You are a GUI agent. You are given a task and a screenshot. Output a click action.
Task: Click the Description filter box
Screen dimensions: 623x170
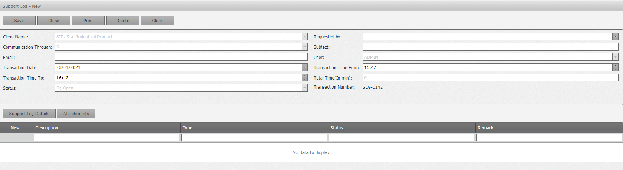point(107,137)
